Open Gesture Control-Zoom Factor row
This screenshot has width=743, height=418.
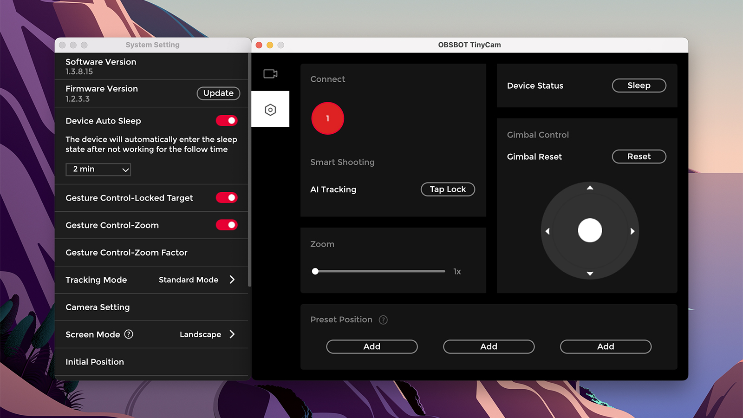point(151,253)
